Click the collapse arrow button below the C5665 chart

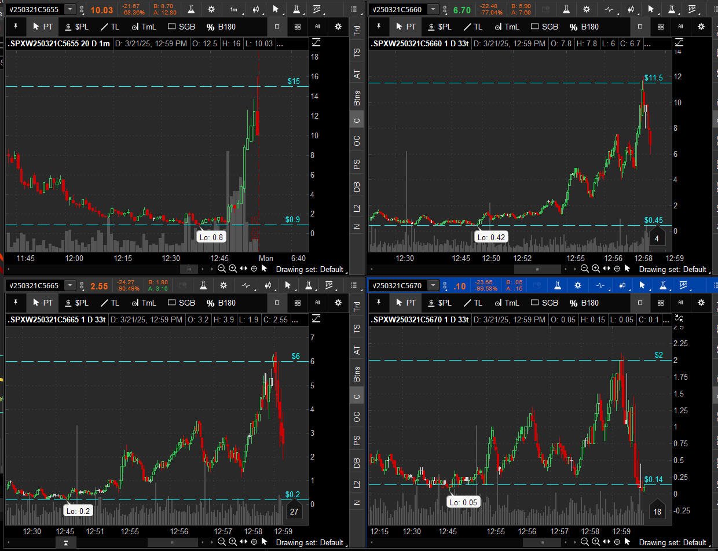point(66,542)
